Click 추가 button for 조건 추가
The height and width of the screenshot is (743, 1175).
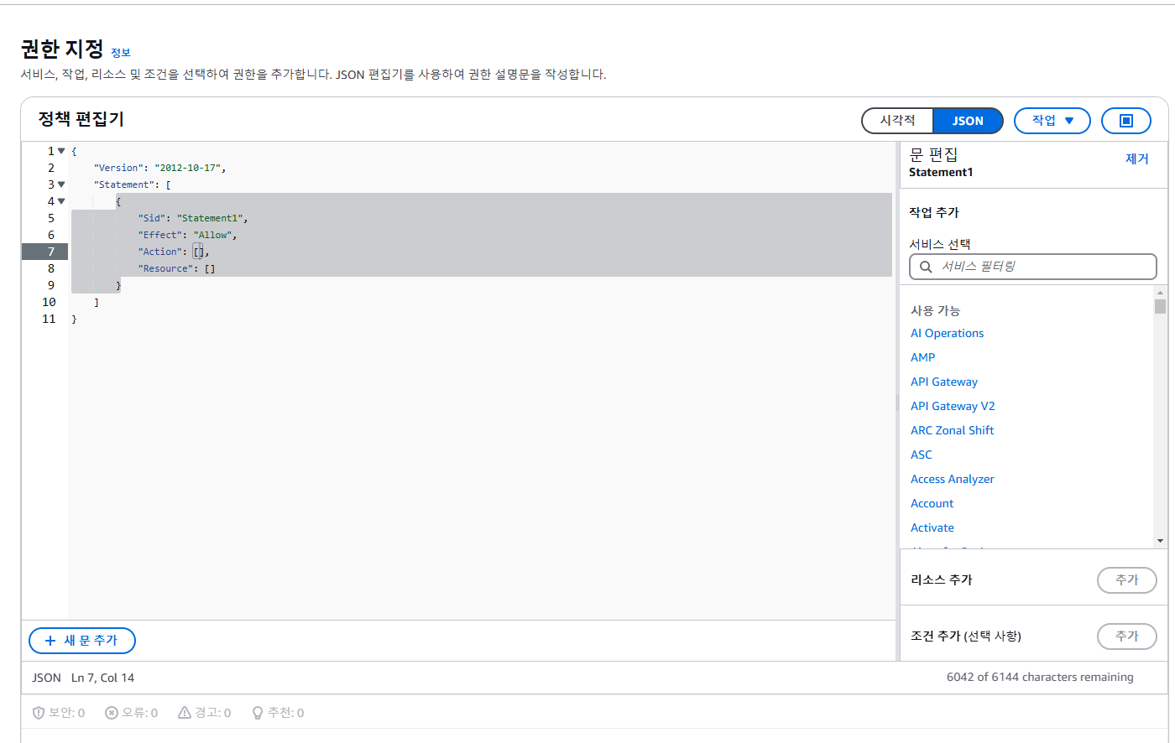(x=1127, y=636)
